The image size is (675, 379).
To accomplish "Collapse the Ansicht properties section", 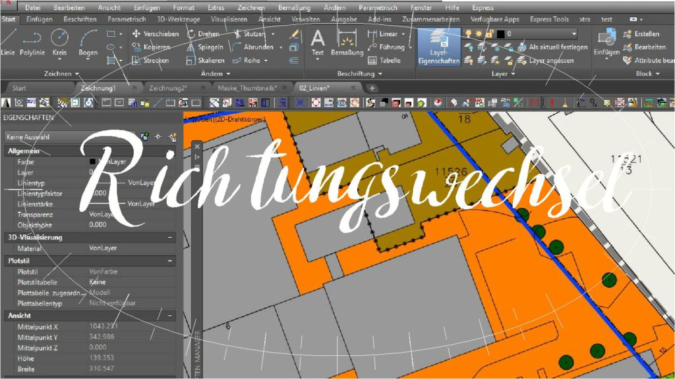I will [x=170, y=316].
